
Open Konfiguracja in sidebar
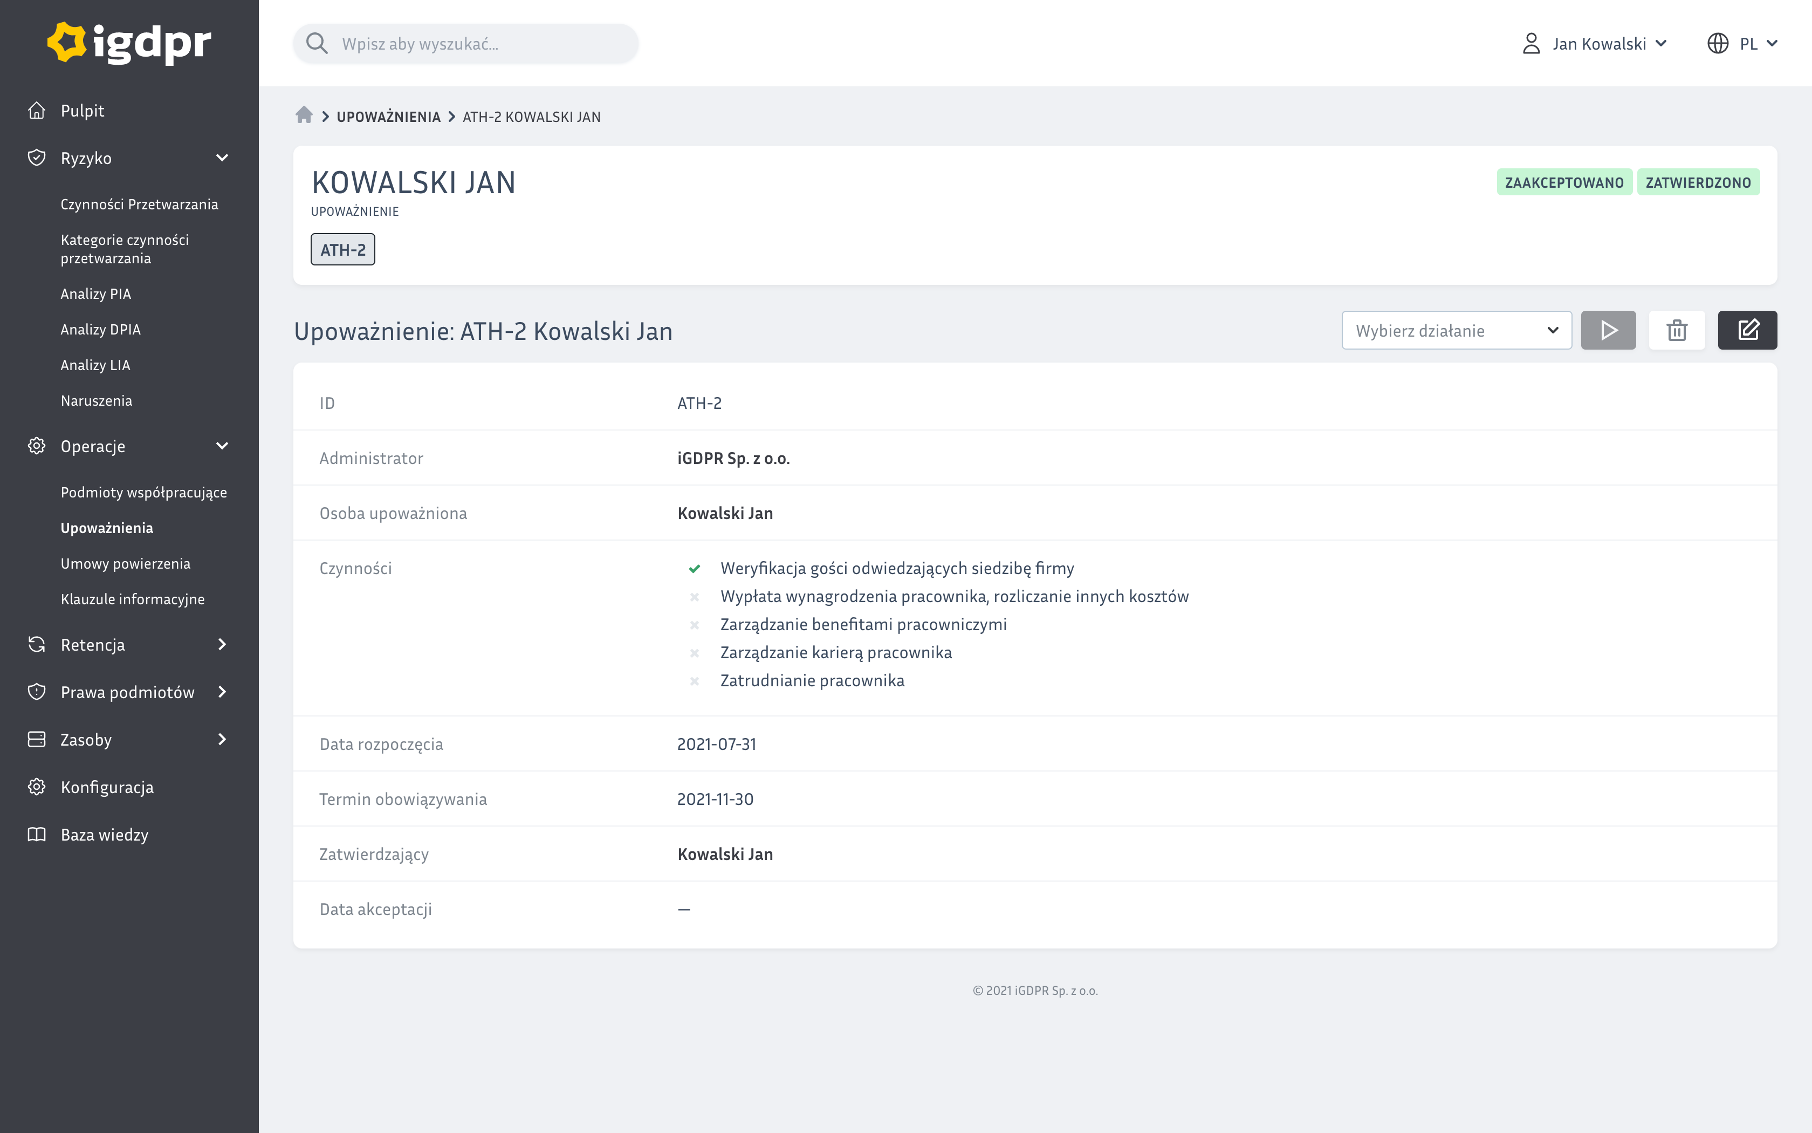tap(107, 788)
